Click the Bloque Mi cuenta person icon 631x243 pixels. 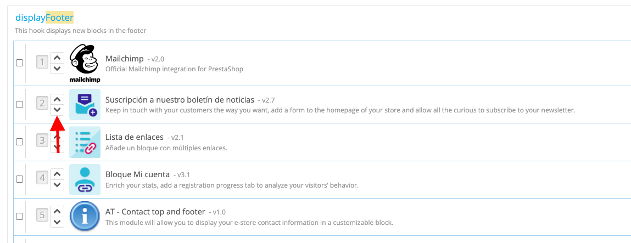click(x=85, y=179)
